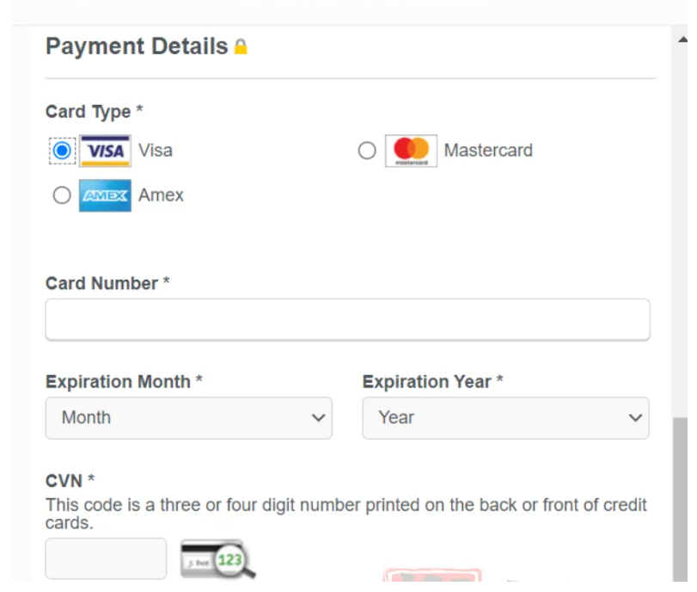Click the Visa card logo
The image size is (697, 592).
105,151
